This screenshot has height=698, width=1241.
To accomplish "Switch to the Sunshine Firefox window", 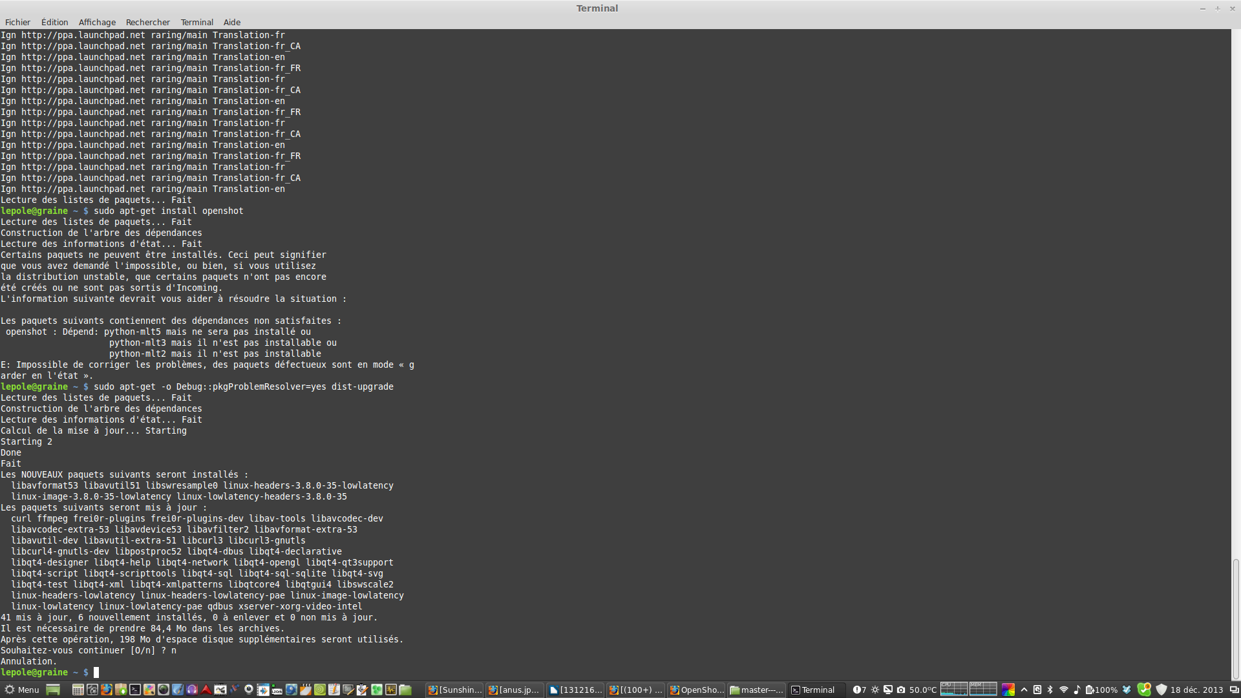I will coord(455,690).
